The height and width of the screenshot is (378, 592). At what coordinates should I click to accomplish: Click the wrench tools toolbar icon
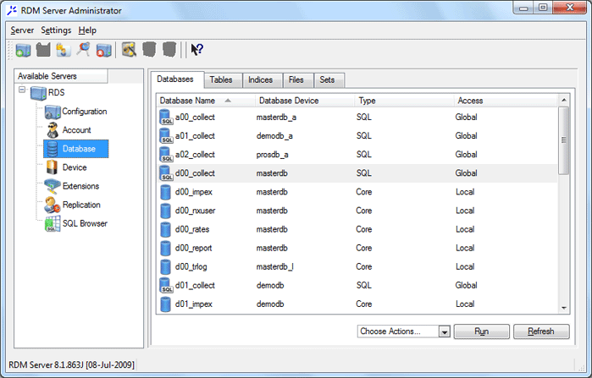coord(129,50)
